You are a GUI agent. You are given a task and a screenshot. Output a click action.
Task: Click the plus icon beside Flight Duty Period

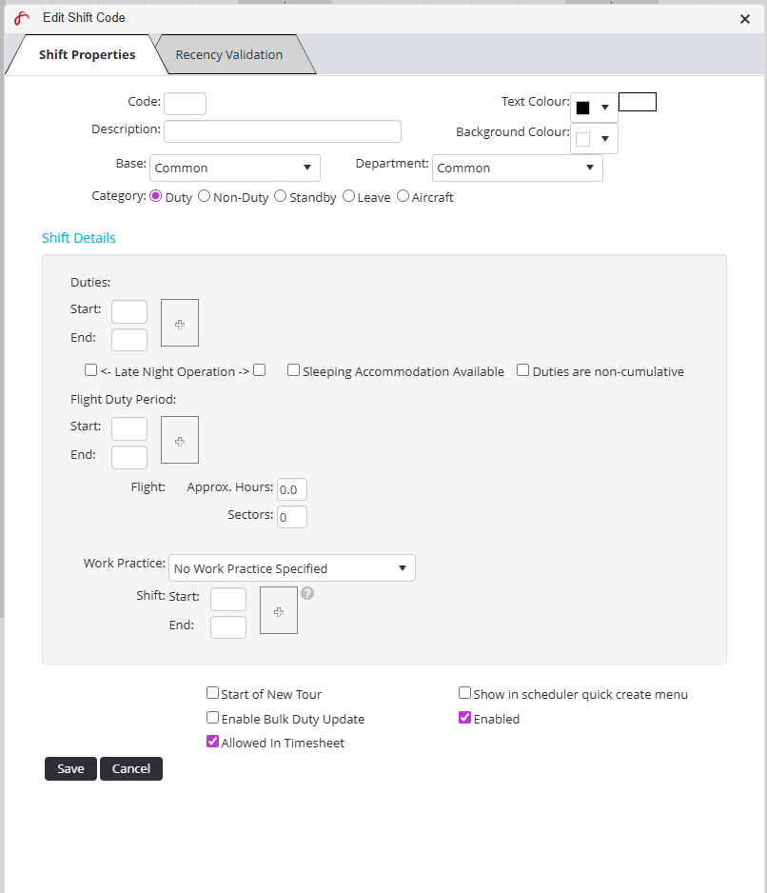[180, 441]
